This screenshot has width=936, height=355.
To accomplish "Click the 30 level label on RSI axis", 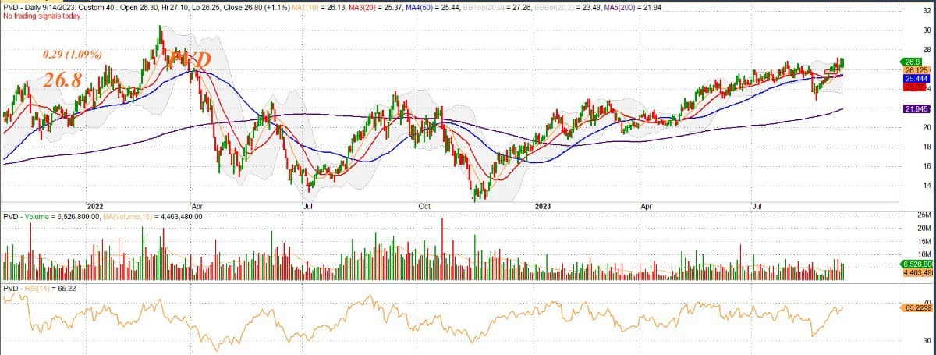I will coord(925,340).
